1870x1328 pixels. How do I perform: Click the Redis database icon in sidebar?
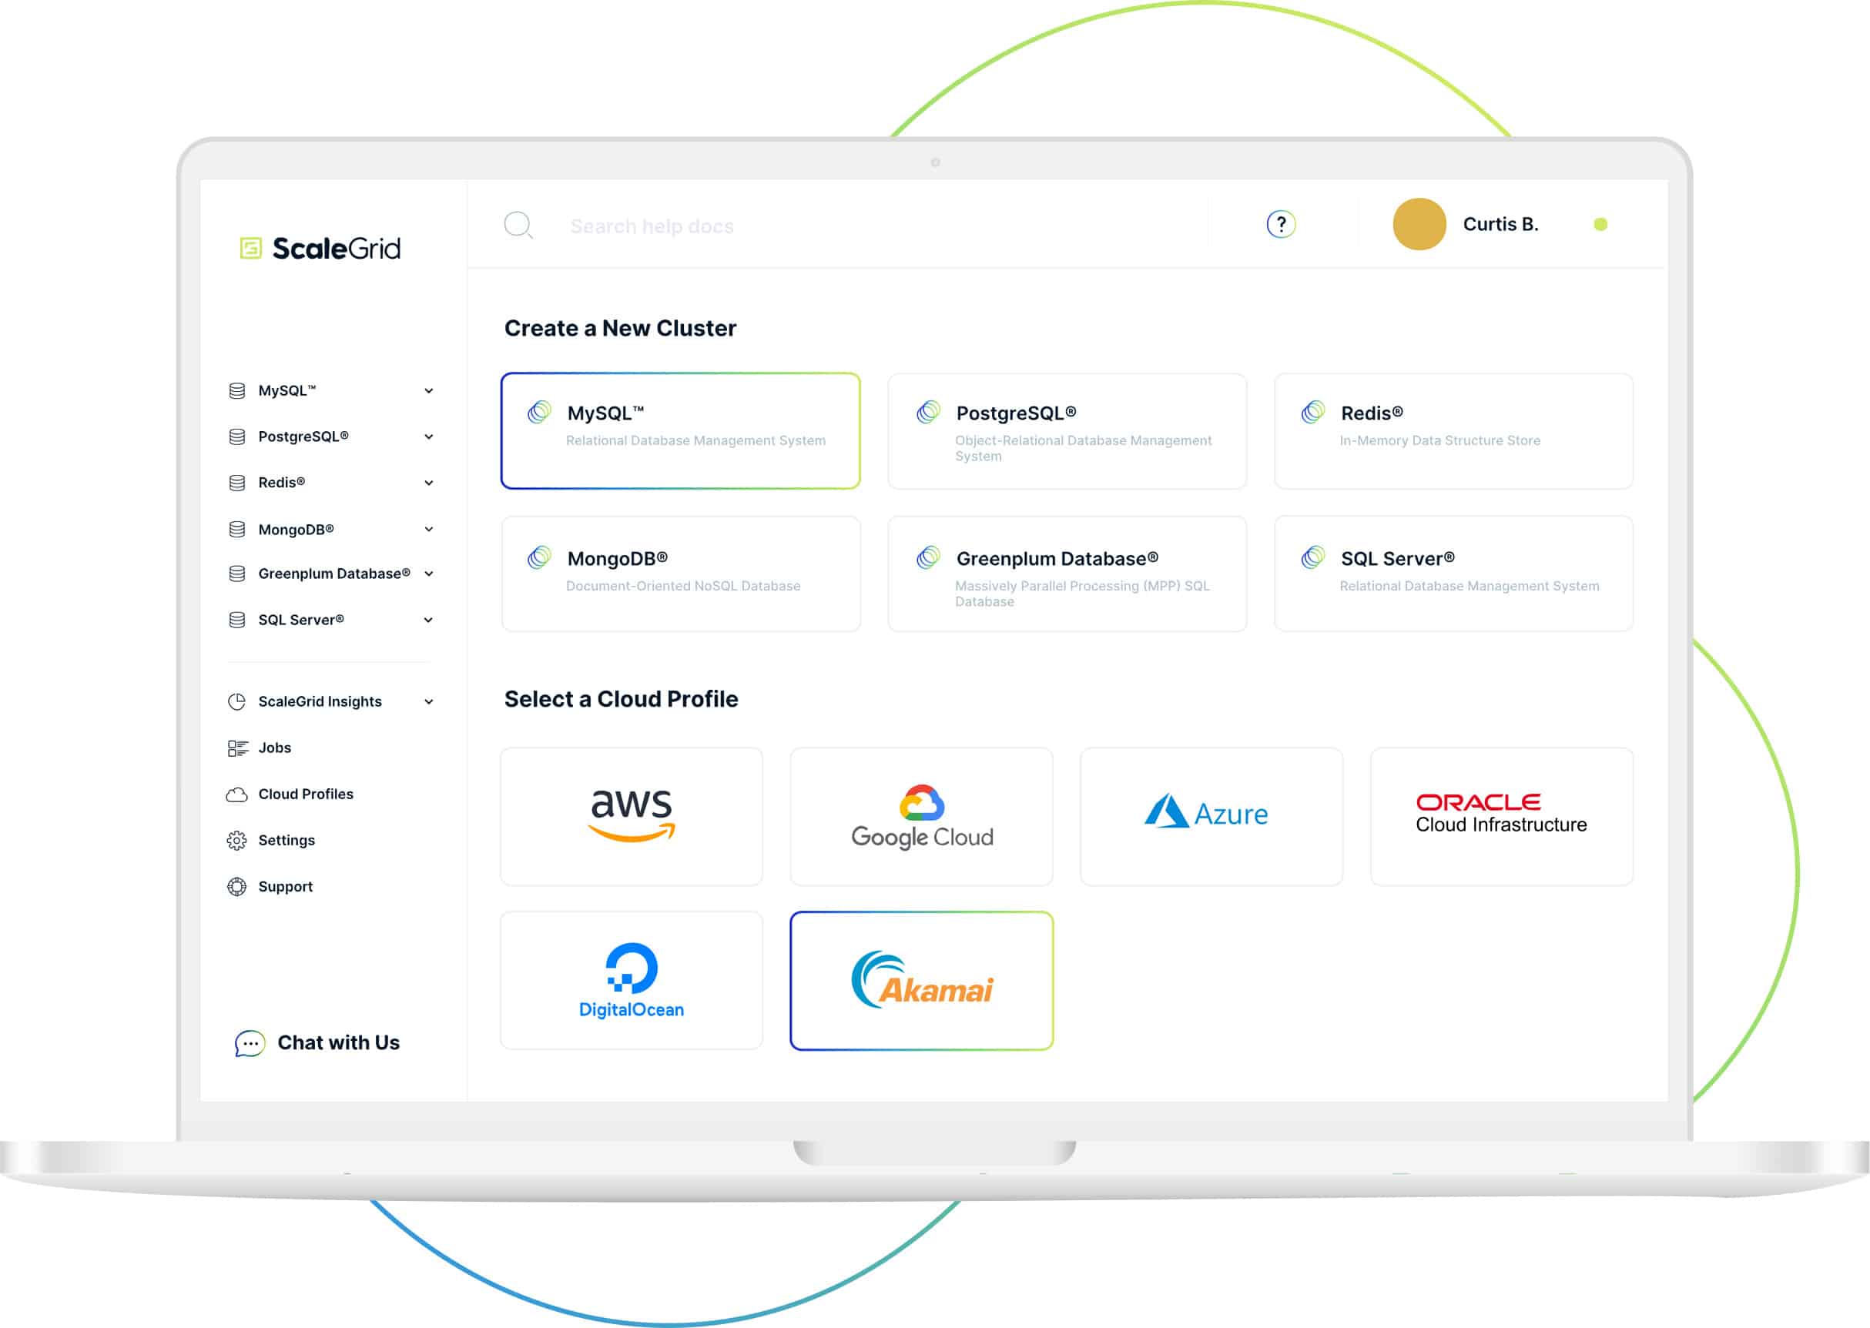[x=237, y=483]
